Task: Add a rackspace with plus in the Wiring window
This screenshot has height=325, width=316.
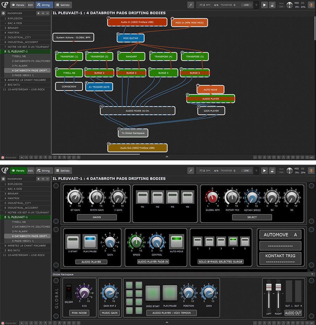Action: (38, 13)
